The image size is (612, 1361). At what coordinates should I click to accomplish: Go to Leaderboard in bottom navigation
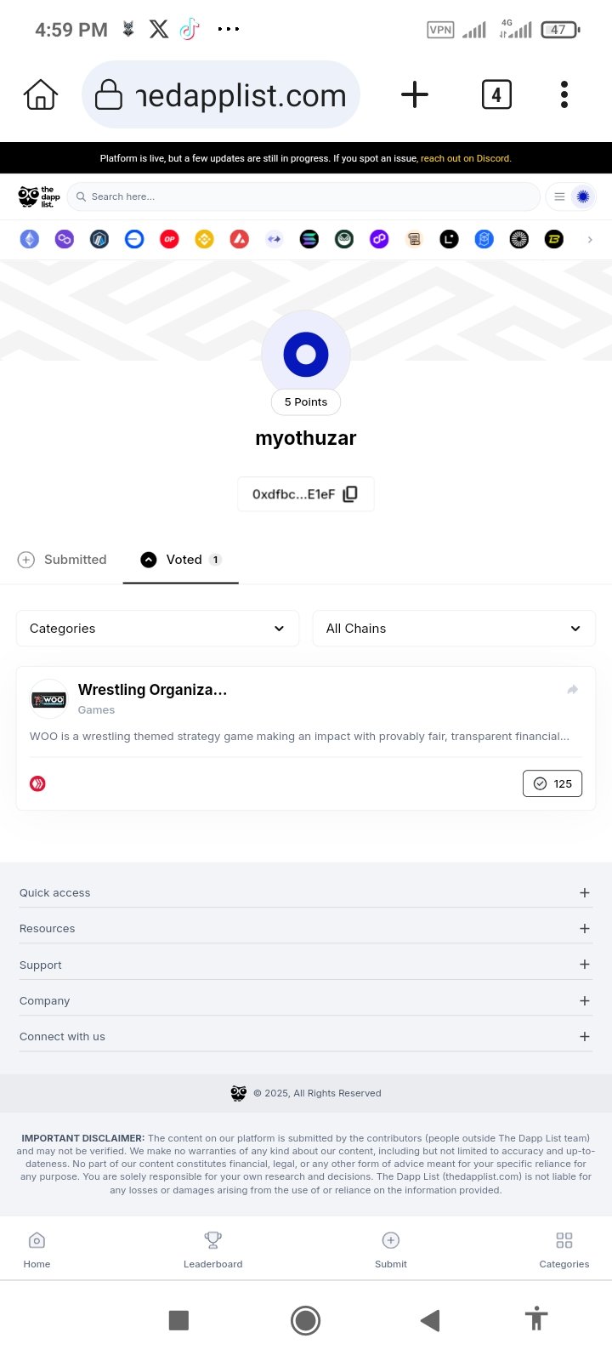213,1250
